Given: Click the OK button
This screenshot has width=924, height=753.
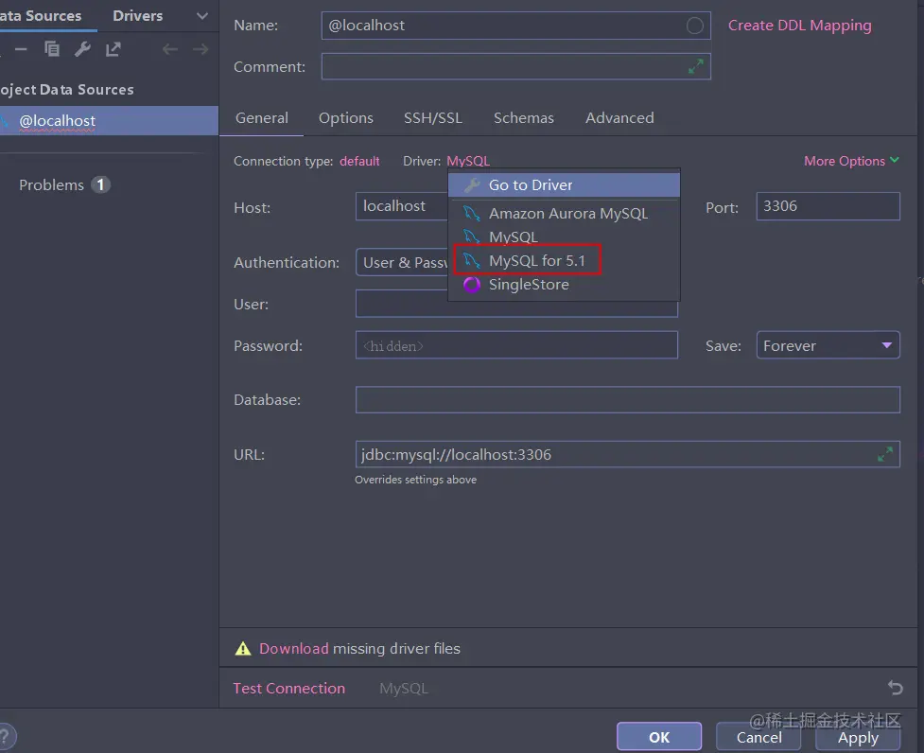Looking at the screenshot, I should [x=659, y=737].
